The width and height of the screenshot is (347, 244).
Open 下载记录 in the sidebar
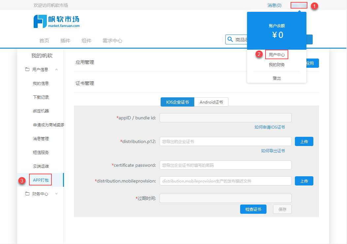tap(41, 97)
